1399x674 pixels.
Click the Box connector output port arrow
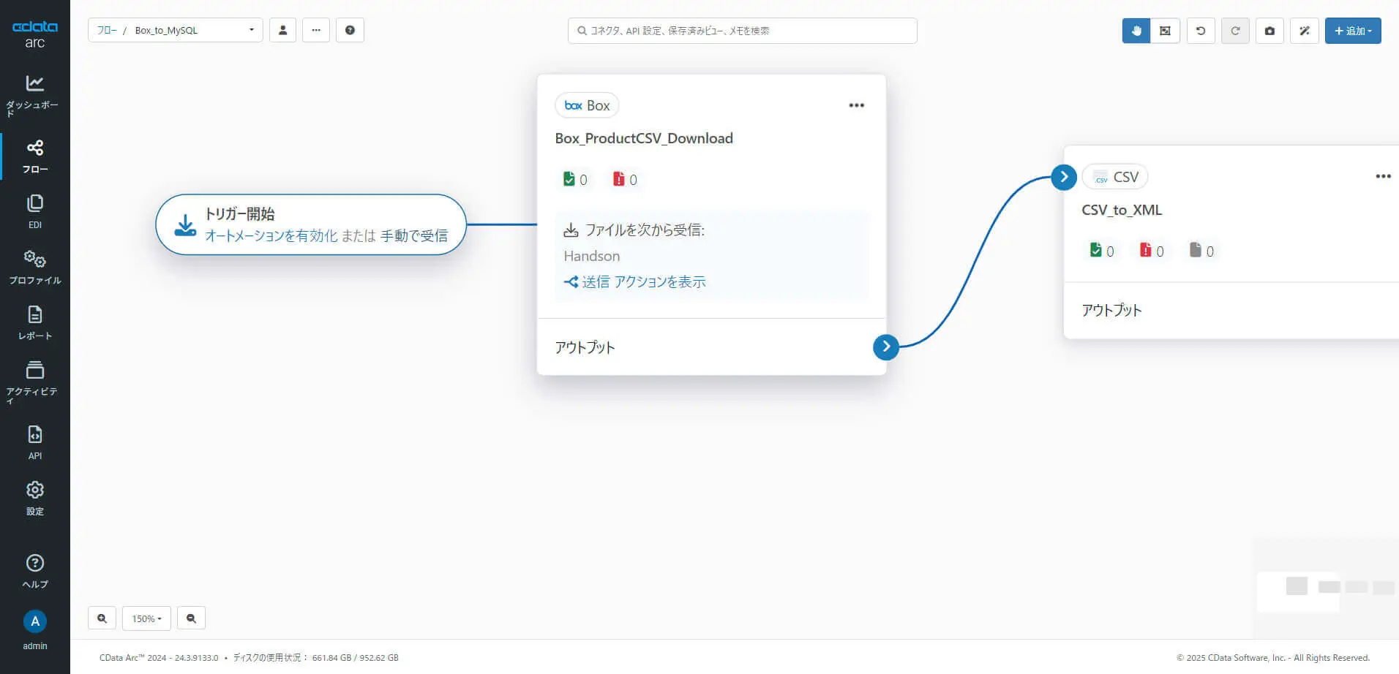pyautogui.click(x=886, y=347)
